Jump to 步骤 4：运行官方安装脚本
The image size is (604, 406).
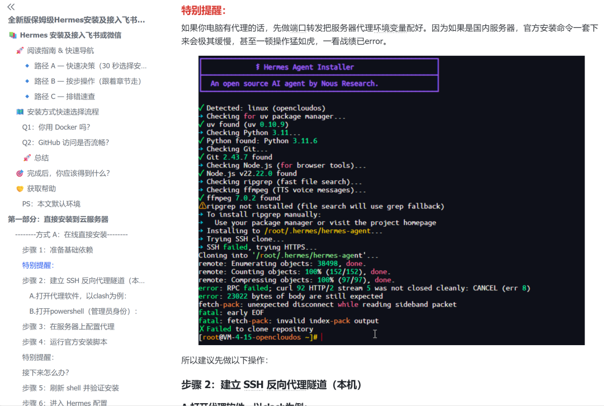click(x=65, y=342)
